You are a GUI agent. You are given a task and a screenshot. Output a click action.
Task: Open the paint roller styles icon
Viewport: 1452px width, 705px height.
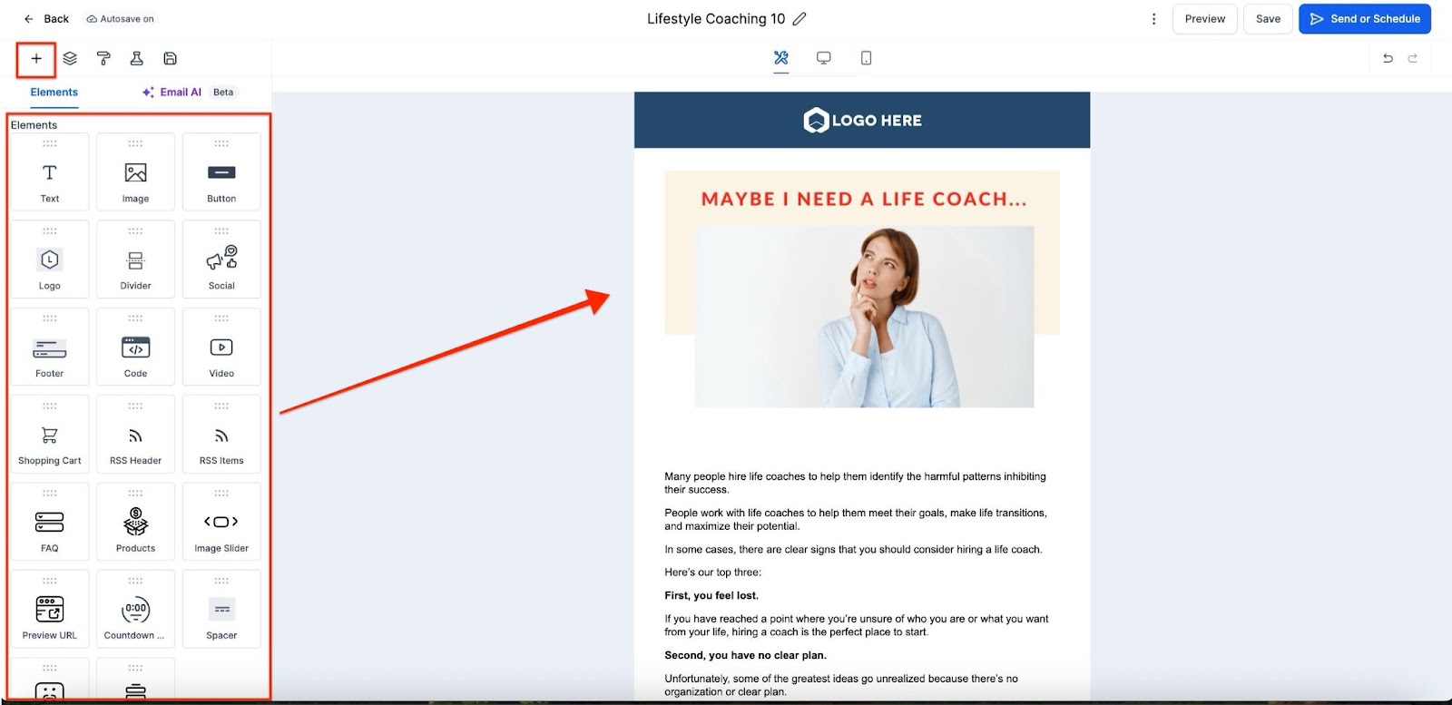pyautogui.click(x=103, y=59)
